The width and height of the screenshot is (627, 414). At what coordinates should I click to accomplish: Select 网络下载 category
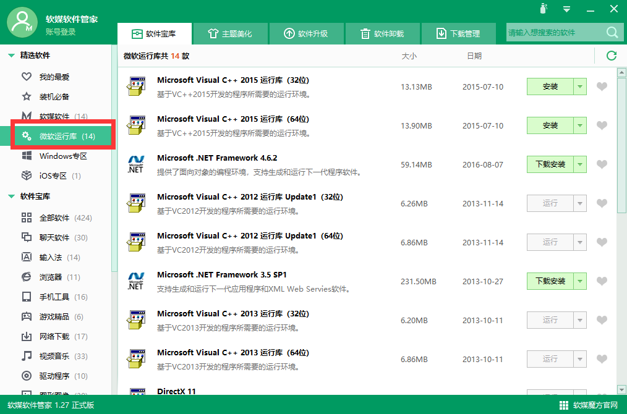[54, 337]
